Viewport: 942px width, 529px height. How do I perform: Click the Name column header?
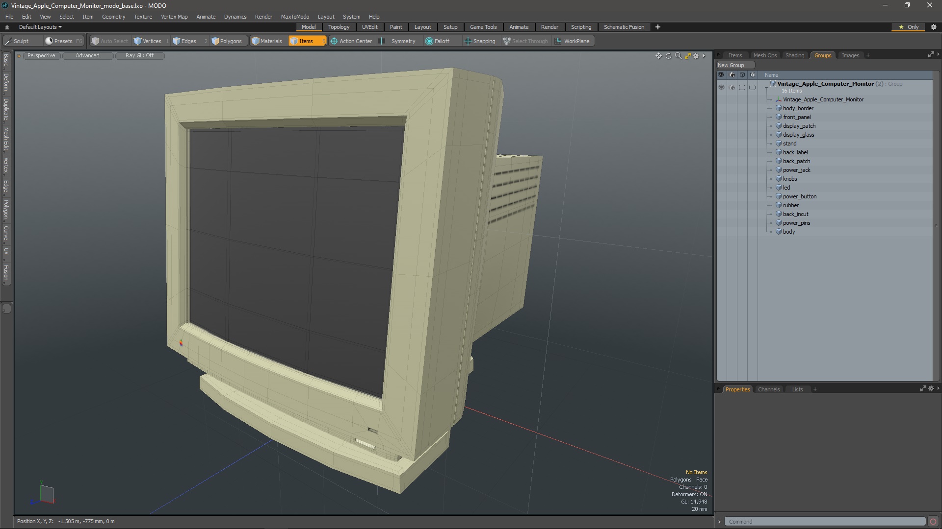(x=771, y=75)
